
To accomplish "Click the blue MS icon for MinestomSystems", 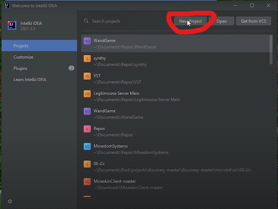I will click(87, 146).
